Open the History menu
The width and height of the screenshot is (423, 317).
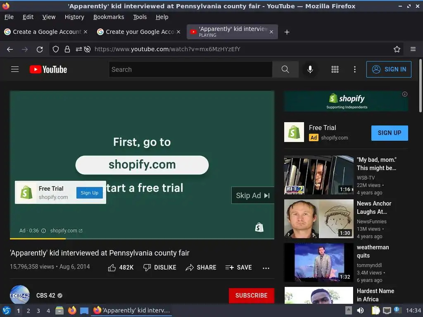point(74,17)
